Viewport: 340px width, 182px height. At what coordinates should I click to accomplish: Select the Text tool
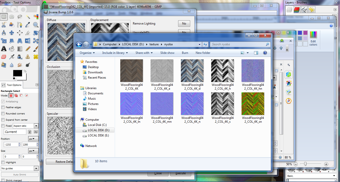(4, 49)
